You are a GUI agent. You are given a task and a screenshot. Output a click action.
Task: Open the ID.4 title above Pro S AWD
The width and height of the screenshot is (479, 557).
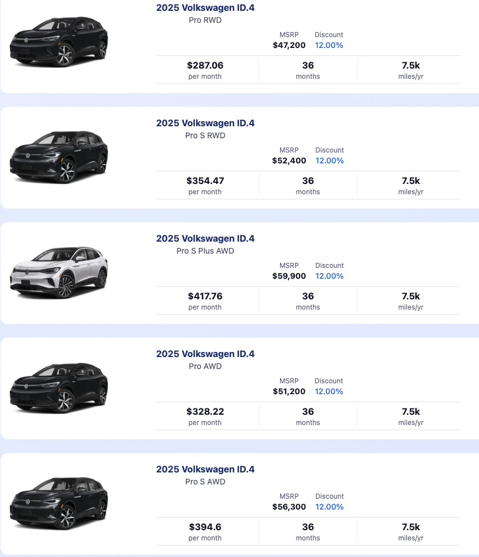click(x=205, y=469)
